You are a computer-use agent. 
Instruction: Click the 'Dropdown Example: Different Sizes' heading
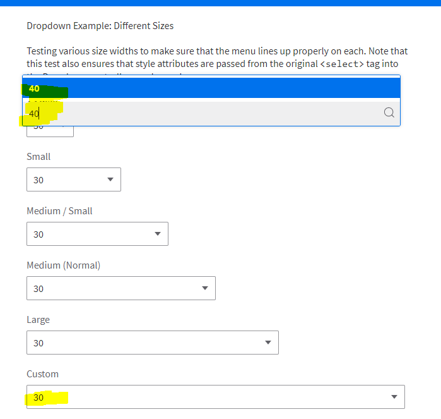[x=100, y=26]
